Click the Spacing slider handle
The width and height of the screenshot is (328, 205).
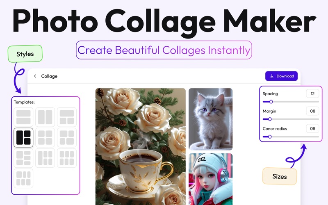pos(271,102)
